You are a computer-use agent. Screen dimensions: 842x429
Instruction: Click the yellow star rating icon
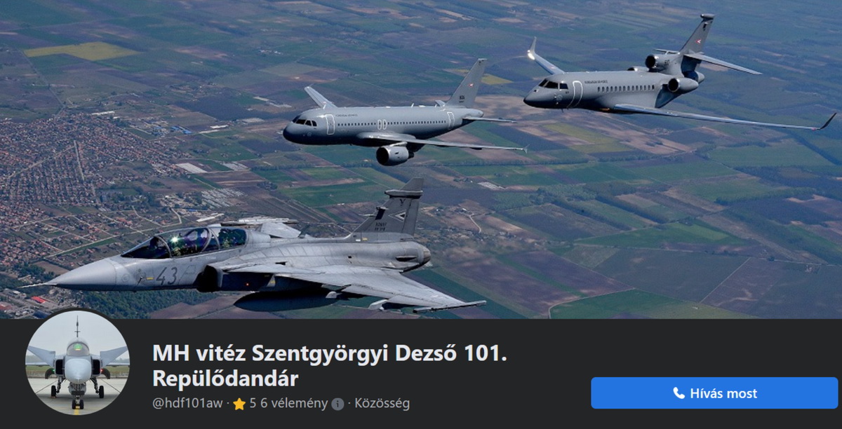(x=239, y=404)
